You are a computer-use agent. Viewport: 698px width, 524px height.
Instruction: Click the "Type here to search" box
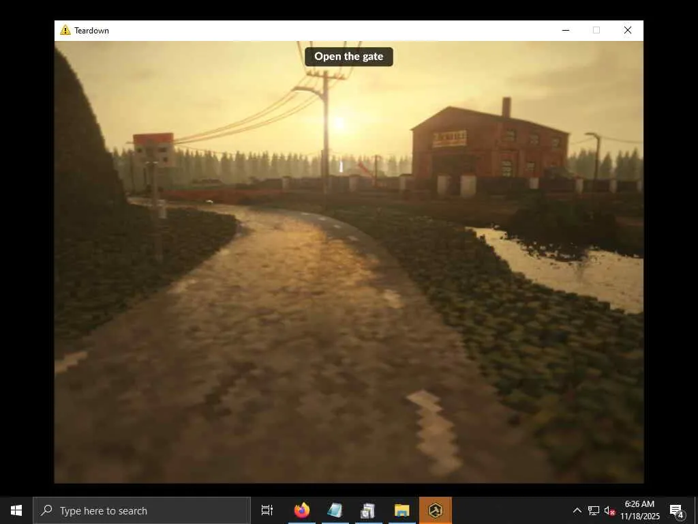(142, 510)
